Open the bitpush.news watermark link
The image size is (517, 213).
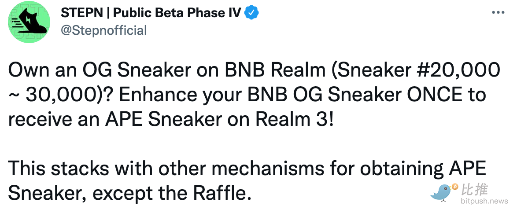coord(484,201)
